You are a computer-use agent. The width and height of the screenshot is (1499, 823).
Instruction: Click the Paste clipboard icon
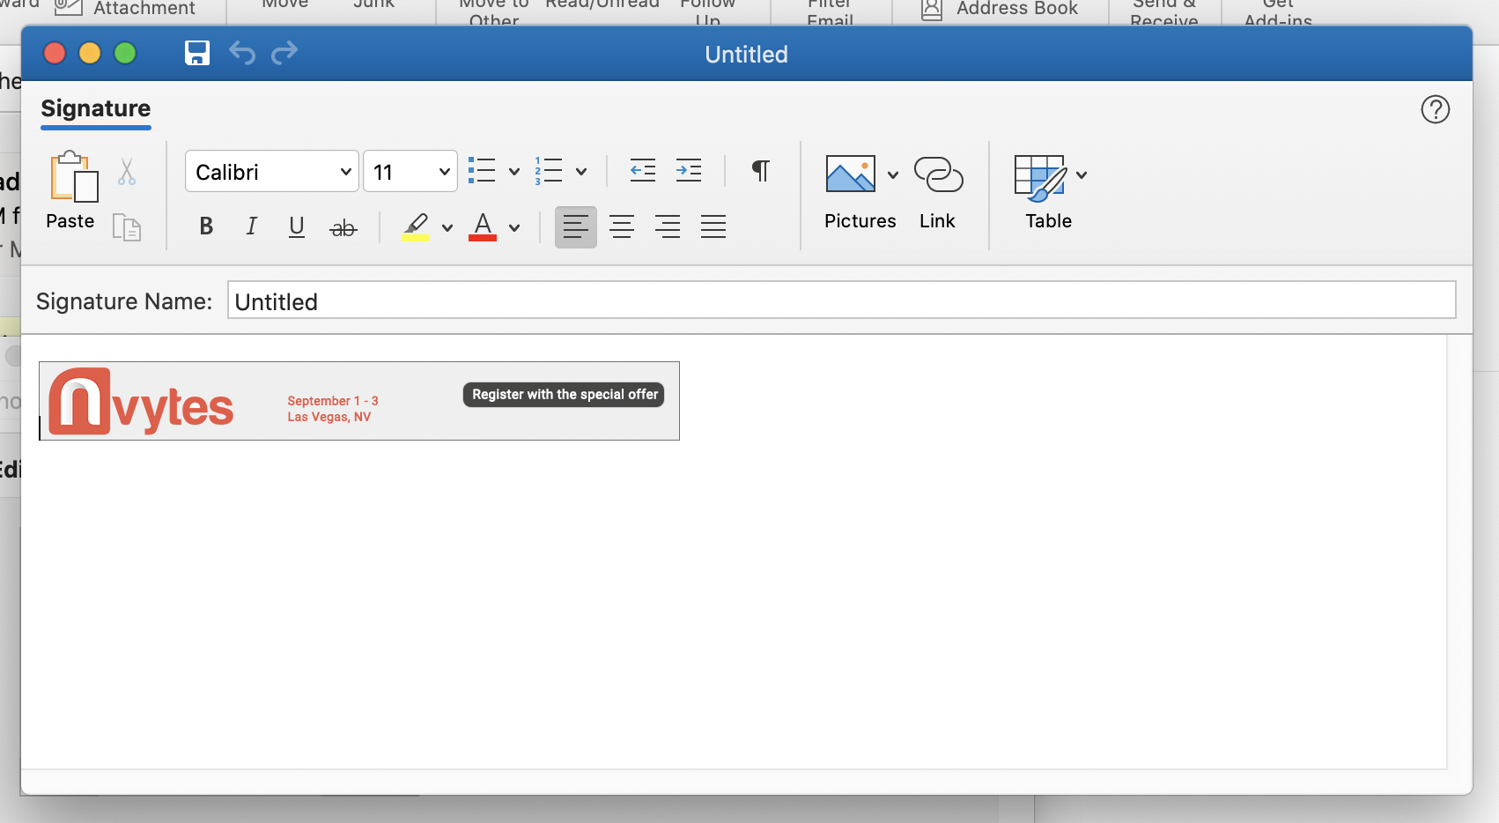point(71,177)
